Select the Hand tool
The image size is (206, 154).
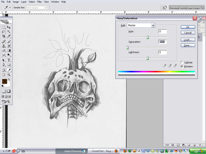tap(3, 74)
